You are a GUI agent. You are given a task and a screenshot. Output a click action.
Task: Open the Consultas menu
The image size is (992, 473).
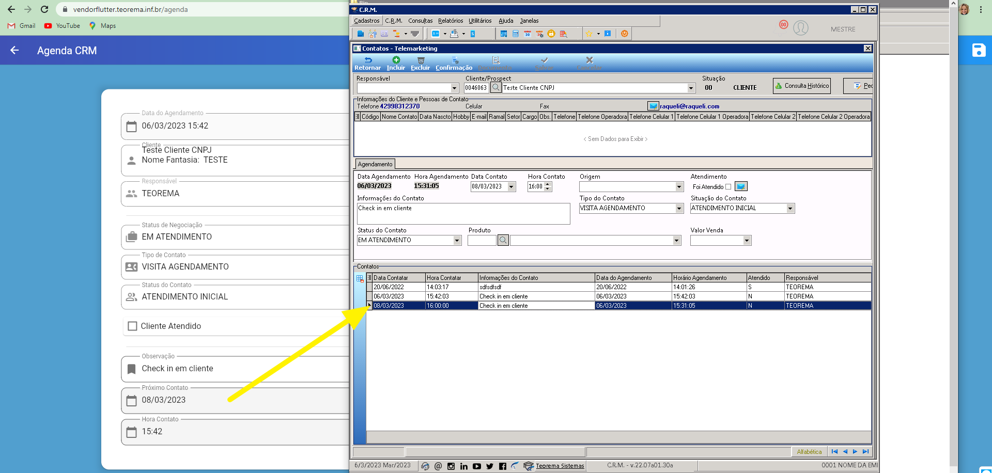[x=421, y=21]
